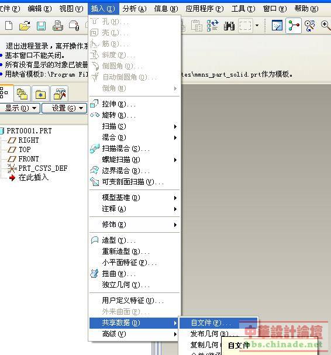Open a file with the folder icon
This screenshot has height=355, width=331.
pyautogui.click(x=25, y=26)
